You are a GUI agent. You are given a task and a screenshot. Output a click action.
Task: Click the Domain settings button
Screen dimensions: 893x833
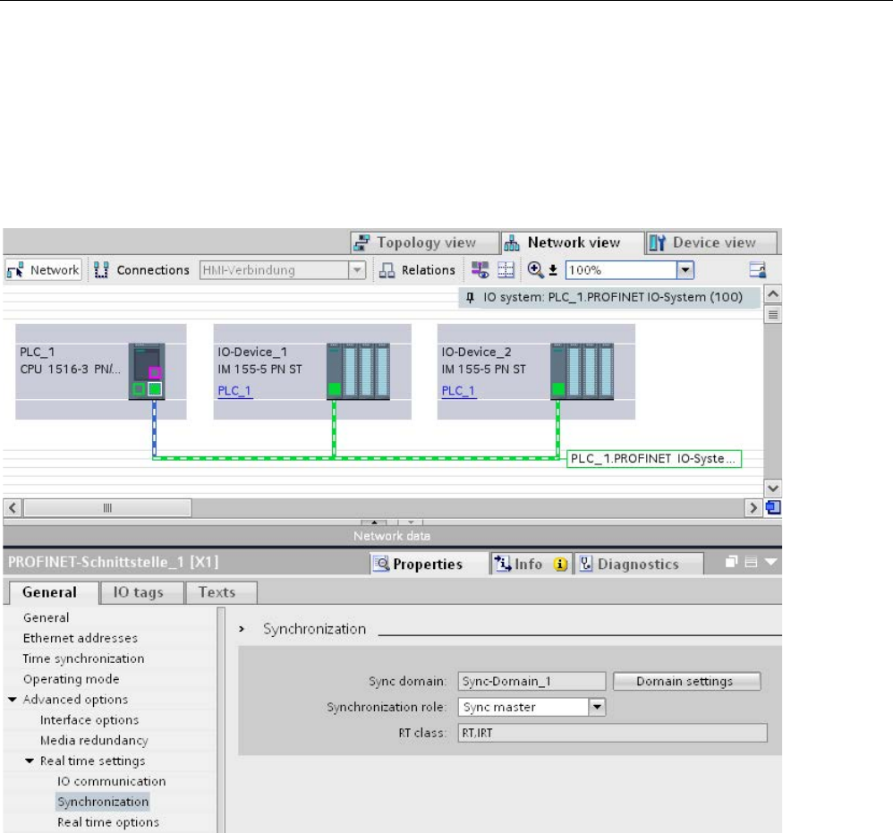tap(686, 682)
